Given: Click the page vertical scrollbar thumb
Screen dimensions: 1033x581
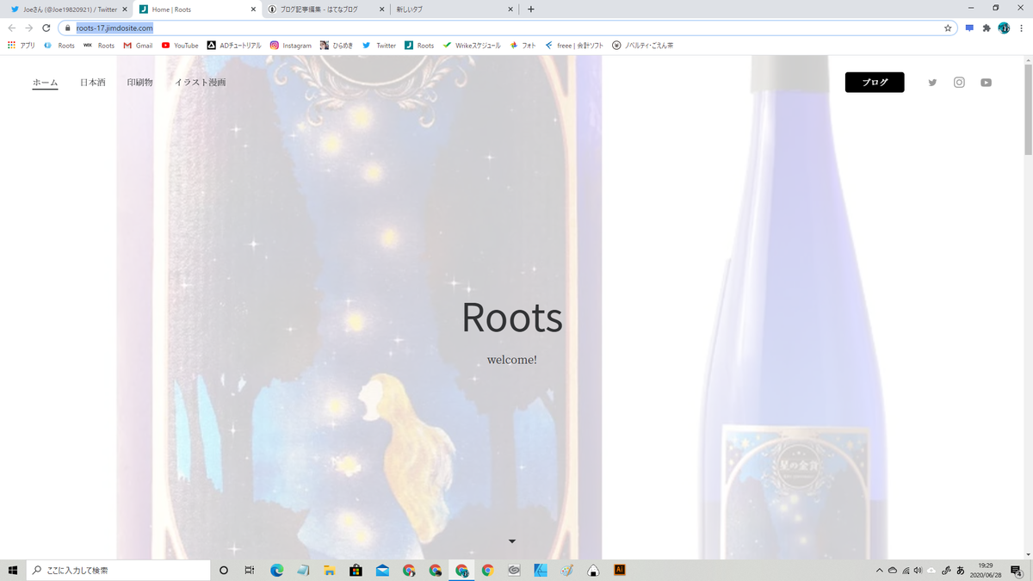Looking at the screenshot, I should point(1027,109).
